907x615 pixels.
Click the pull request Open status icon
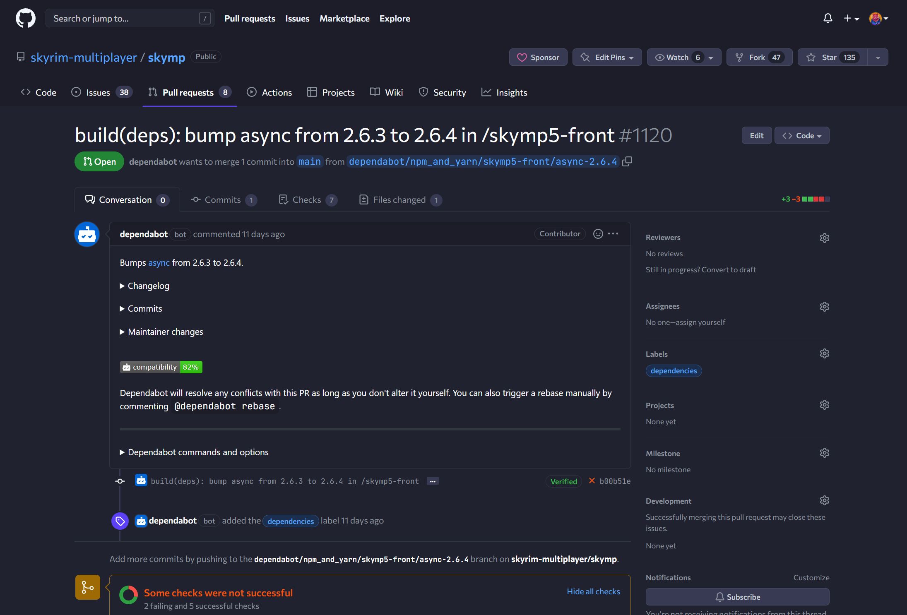coord(87,161)
